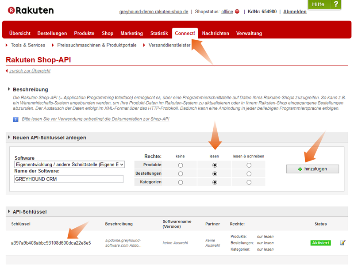354x272 pixels.
Task: Click the 'Softwarename (Version)' column header
Action: [177, 224]
